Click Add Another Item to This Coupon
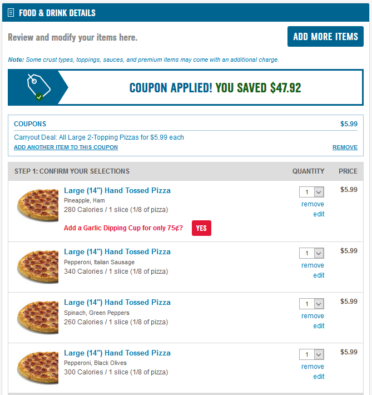This screenshot has height=395, width=372. [x=66, y=147]
